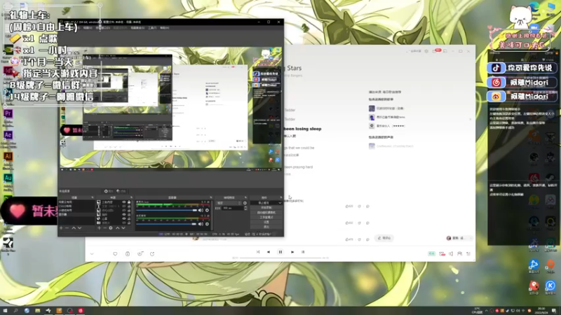Viewport: 561px width, 315px height.
Task: Expand the streaming button dropdown arrow in controls
Action: [x=280, y=203]
